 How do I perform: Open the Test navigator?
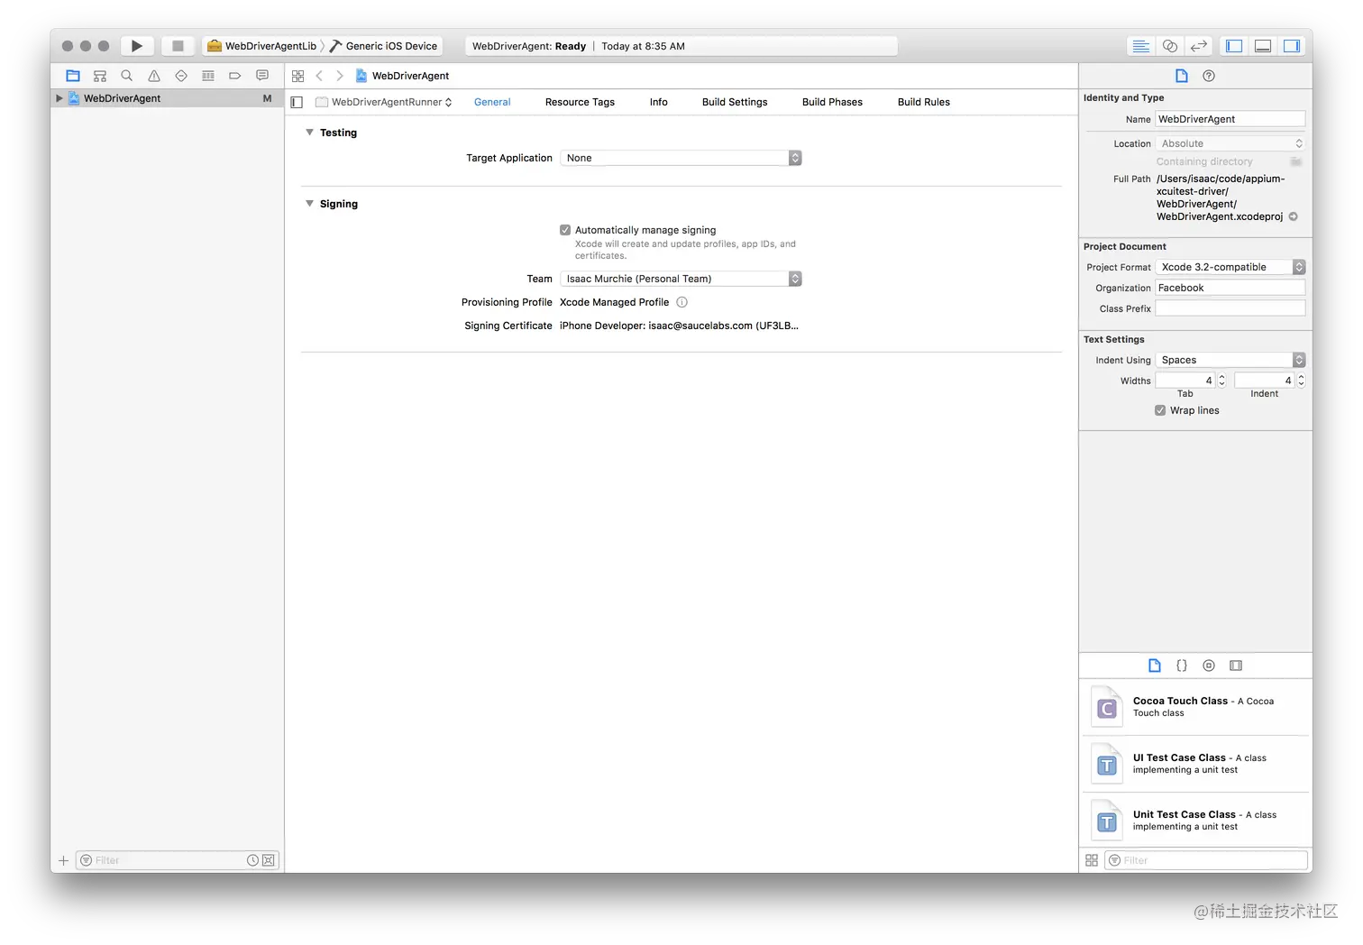(x=181, y=76)
